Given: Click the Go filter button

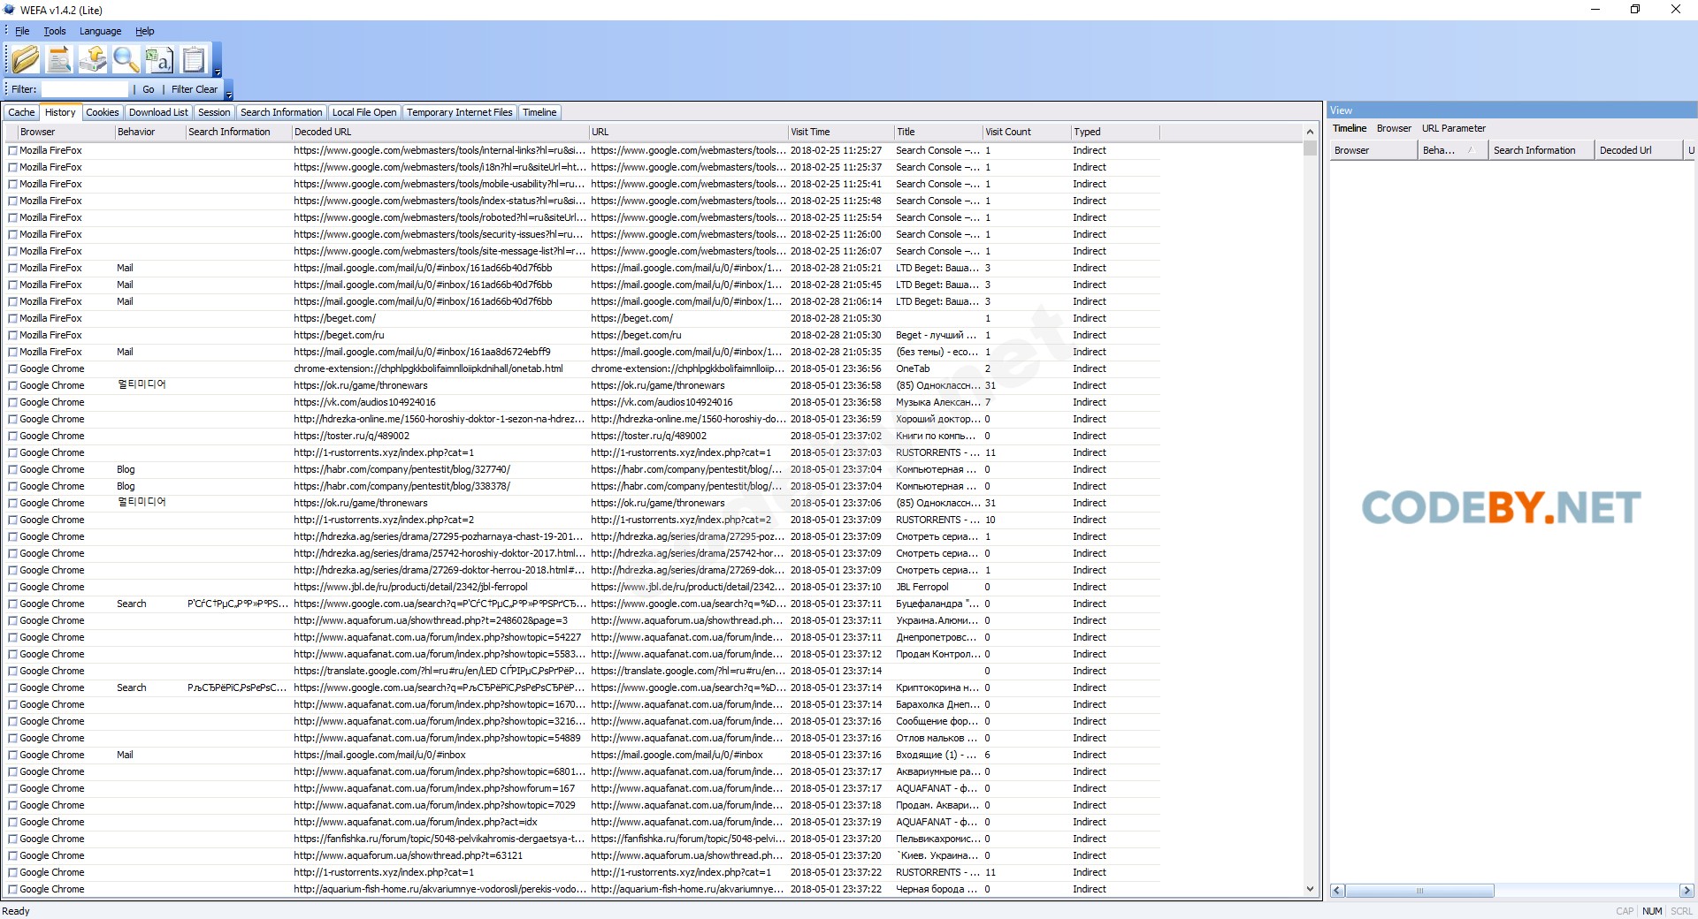Looking at the screenshot, I should [x=149, y=89].
